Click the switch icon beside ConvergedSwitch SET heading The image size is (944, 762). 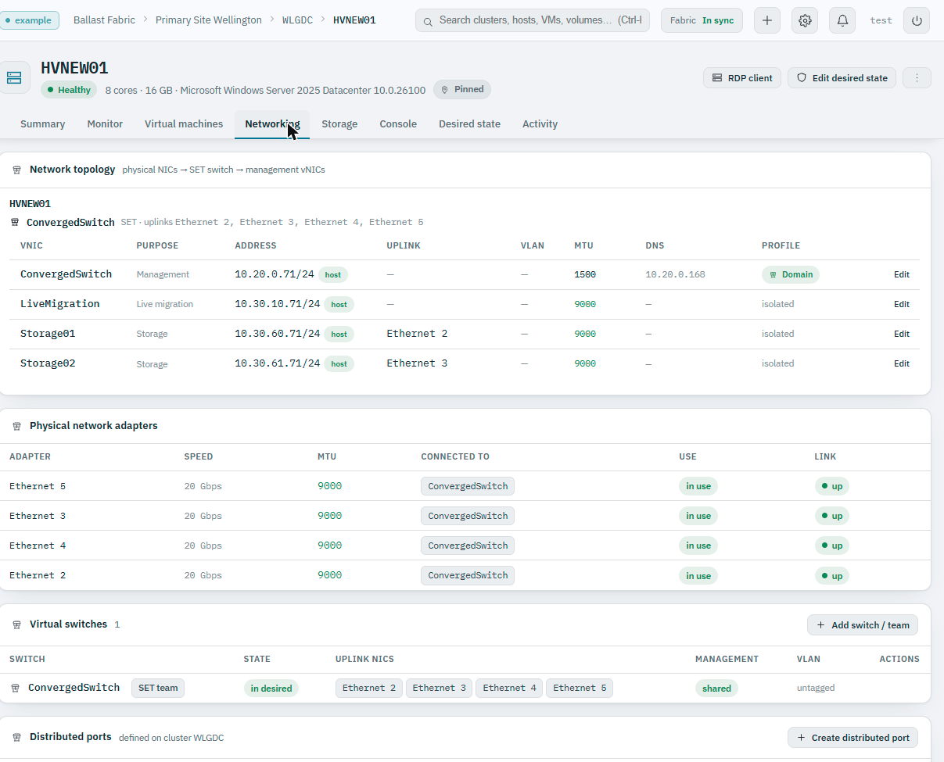pos(15,223)
